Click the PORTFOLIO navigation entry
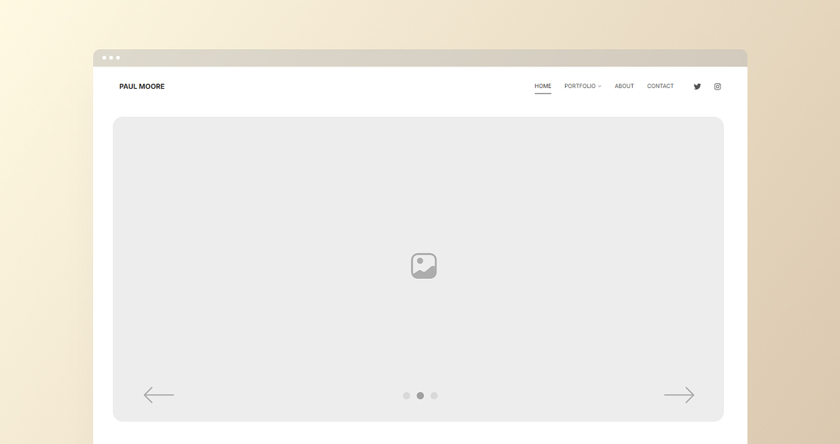840x444 pixels. click(580, 85)
